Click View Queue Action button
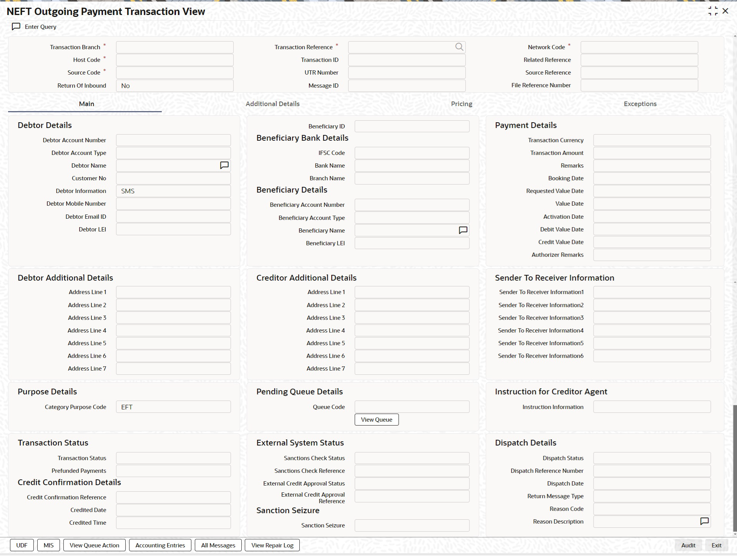Screen dimensions: 737x557 [x=95, y=545]
